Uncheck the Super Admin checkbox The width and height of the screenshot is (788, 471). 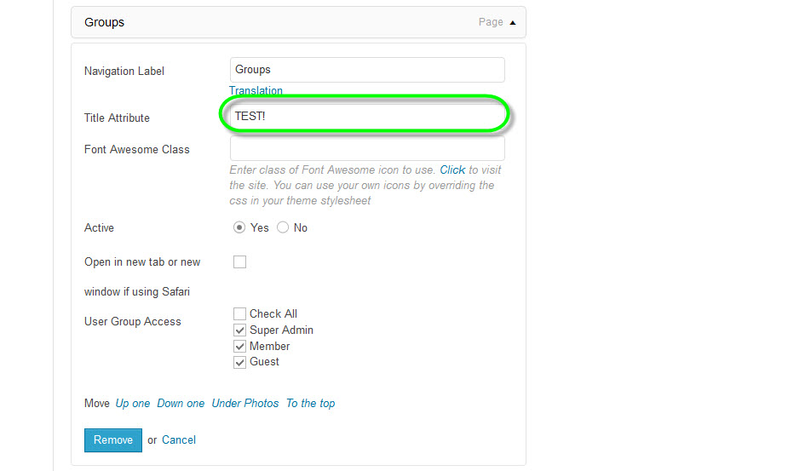pyautogui.click(x=239, y=330)
